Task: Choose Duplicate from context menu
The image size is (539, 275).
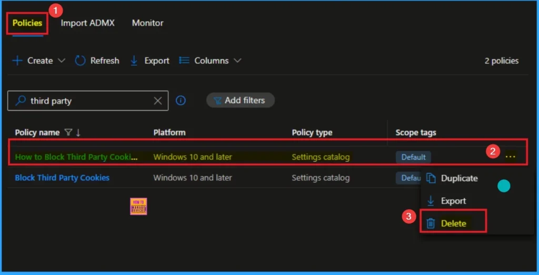Action: (459, 178)
